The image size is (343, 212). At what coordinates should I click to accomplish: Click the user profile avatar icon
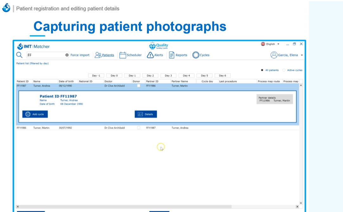[274, 55]
